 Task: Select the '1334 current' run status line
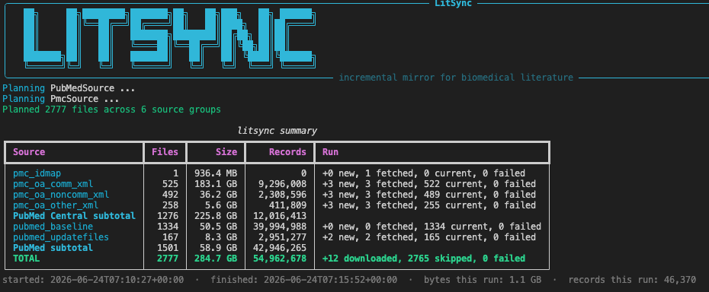tap(431, 227)
